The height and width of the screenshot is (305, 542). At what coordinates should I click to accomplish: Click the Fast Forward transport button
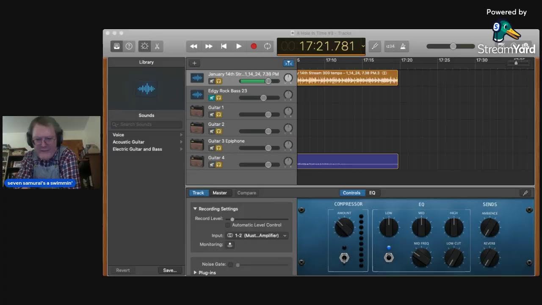tap(209, 46)
